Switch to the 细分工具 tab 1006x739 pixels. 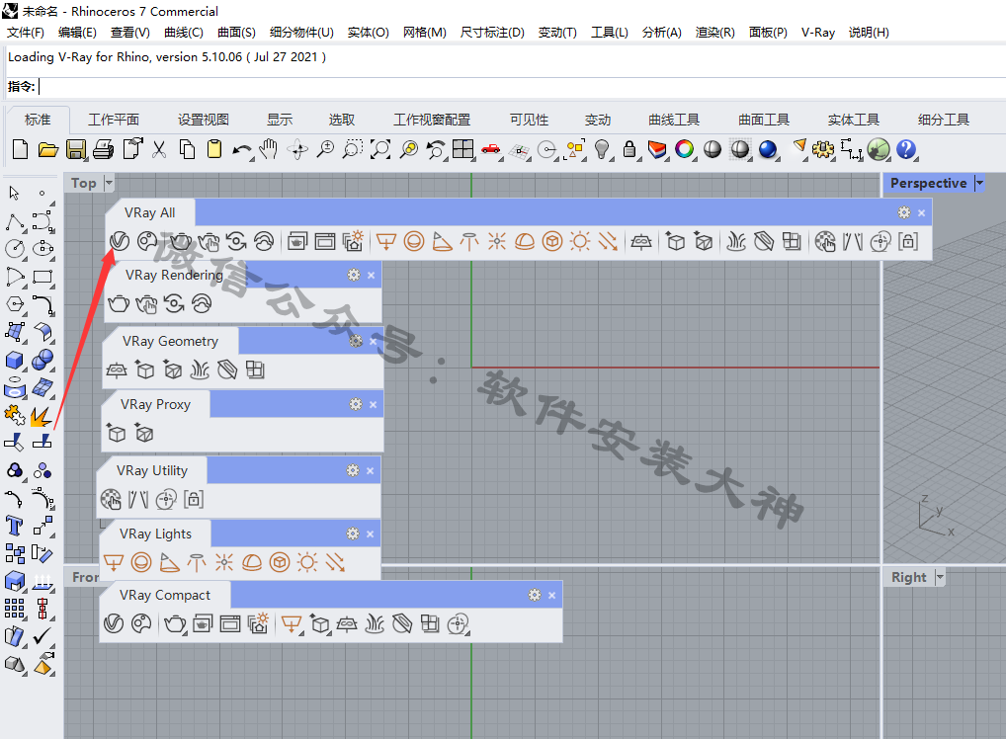[943, 120]
